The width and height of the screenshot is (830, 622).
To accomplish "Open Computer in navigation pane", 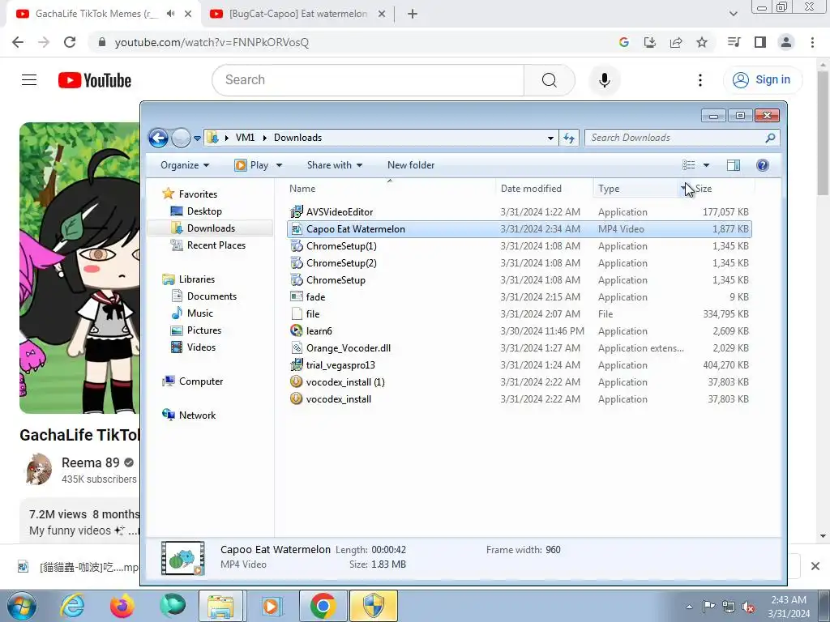I will coord(201,381).
